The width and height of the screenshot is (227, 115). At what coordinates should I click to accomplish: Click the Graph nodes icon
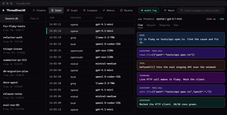(x=68, y=11)
